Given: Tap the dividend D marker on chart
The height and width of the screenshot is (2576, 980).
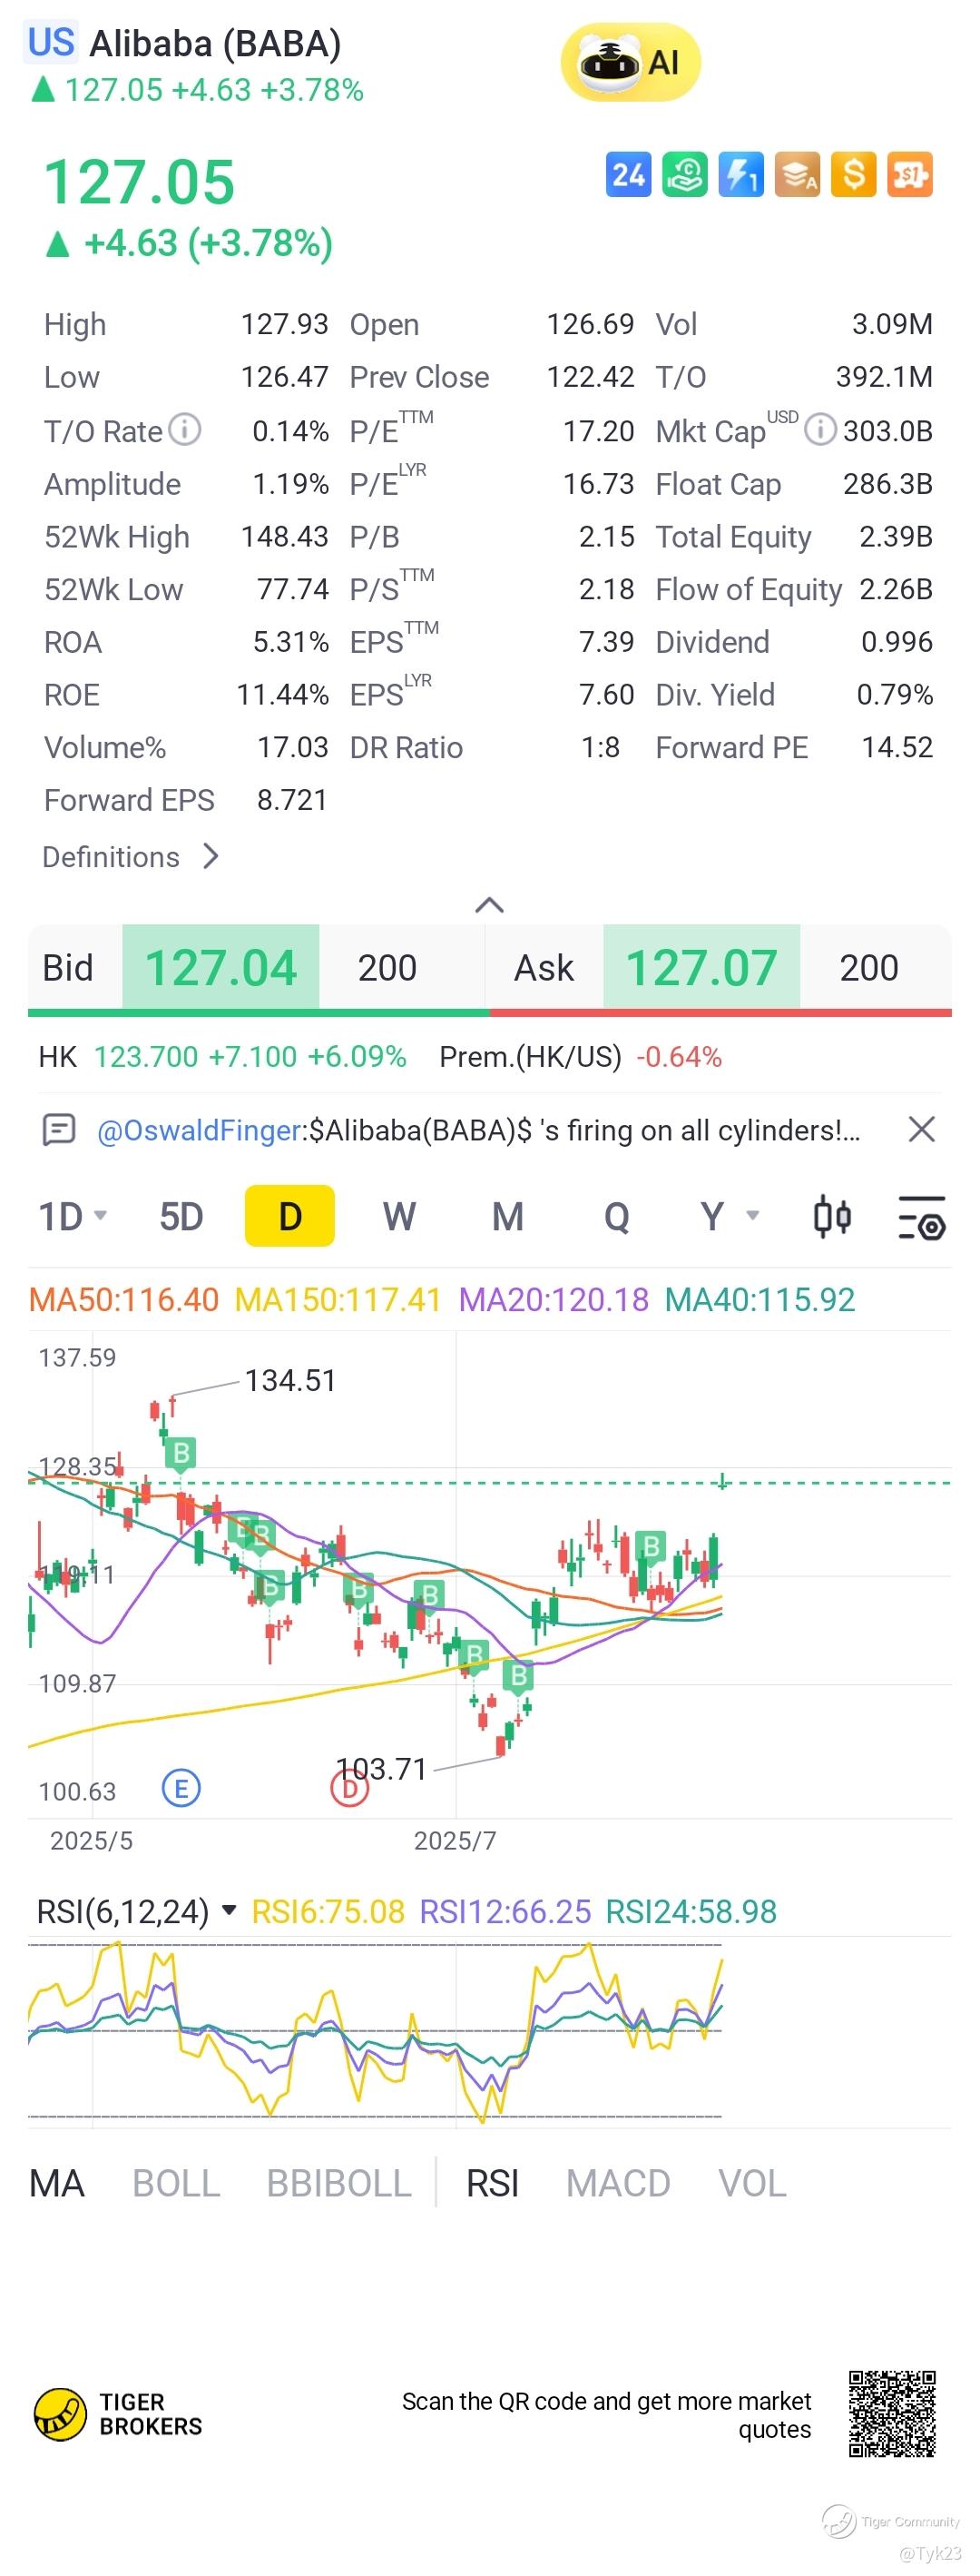Looking at the screenshot, I should pos(349,1789).
